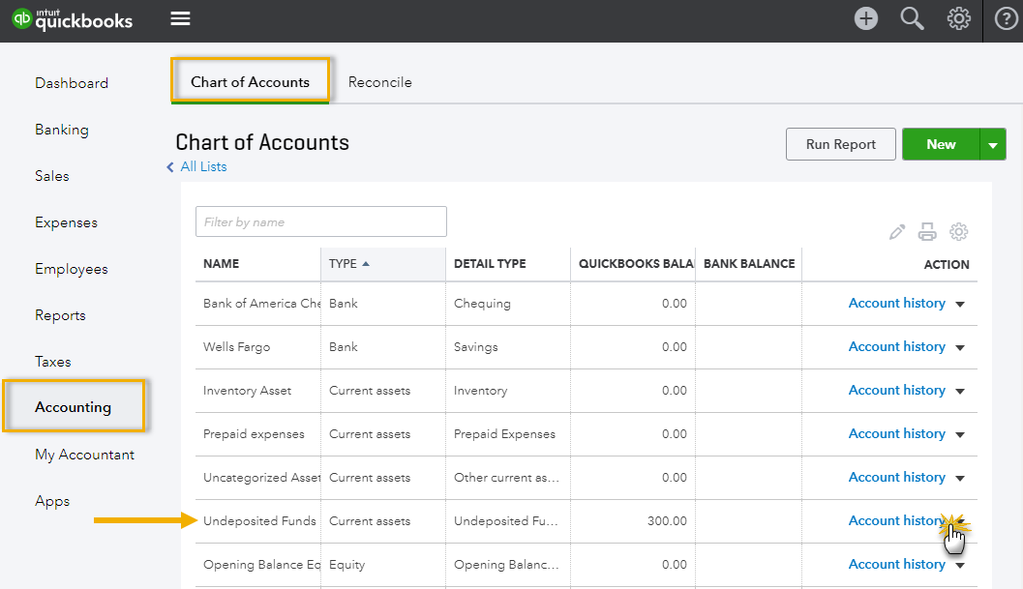The image size is (1023, 589).
Task: Expand the New button dropdown arrow
Action: [993, 145]
